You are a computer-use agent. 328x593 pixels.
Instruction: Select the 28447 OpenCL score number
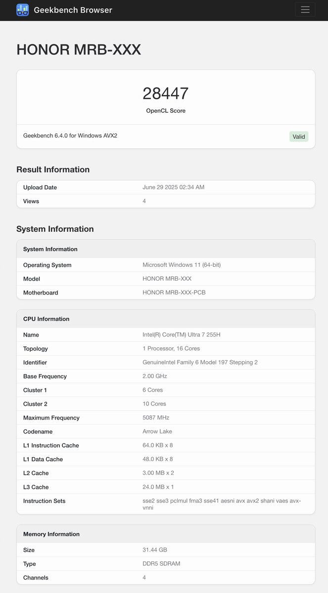click(166, 93)
